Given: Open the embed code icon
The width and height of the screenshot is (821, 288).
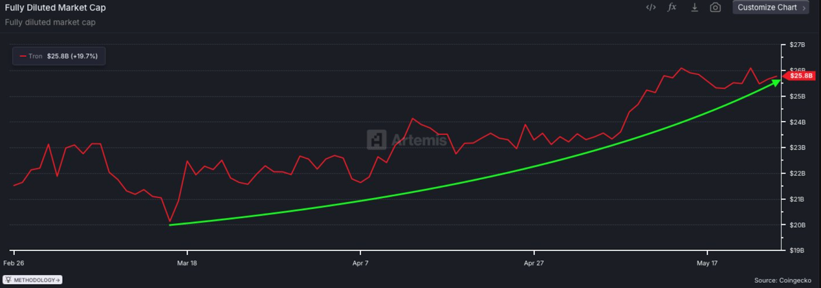Looking at the screenshot, I should click(651, 7).
